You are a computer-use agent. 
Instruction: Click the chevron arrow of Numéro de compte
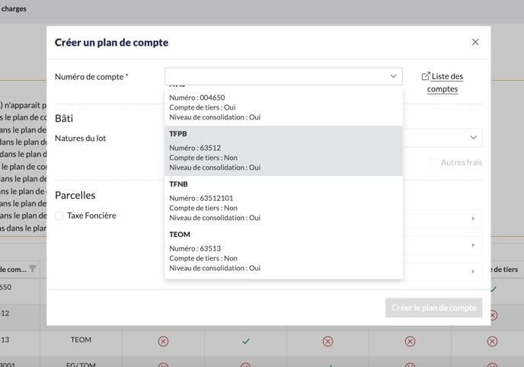pos(393,76)
